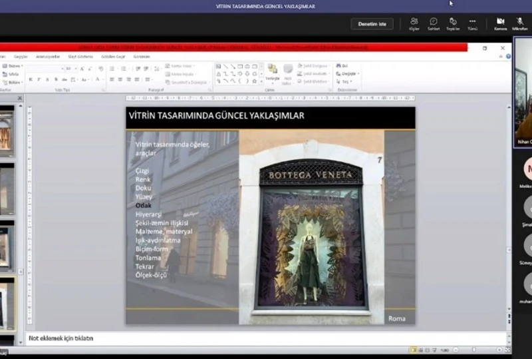532x359 pixels.
Task: Expand the font size dropdown
Action: (75, 68)
